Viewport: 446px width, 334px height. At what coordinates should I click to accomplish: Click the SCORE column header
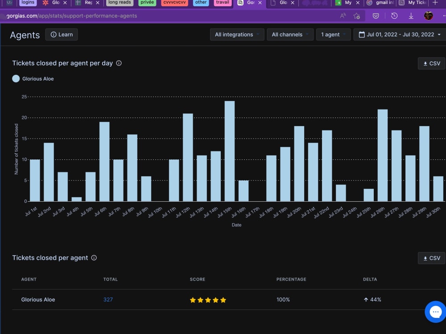[x=198, y=279]
